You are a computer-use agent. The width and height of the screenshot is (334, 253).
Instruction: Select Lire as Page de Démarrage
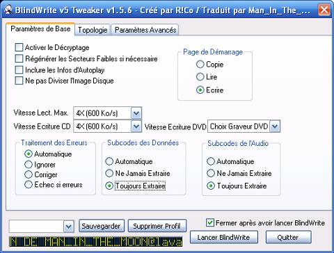pos(200,76)
